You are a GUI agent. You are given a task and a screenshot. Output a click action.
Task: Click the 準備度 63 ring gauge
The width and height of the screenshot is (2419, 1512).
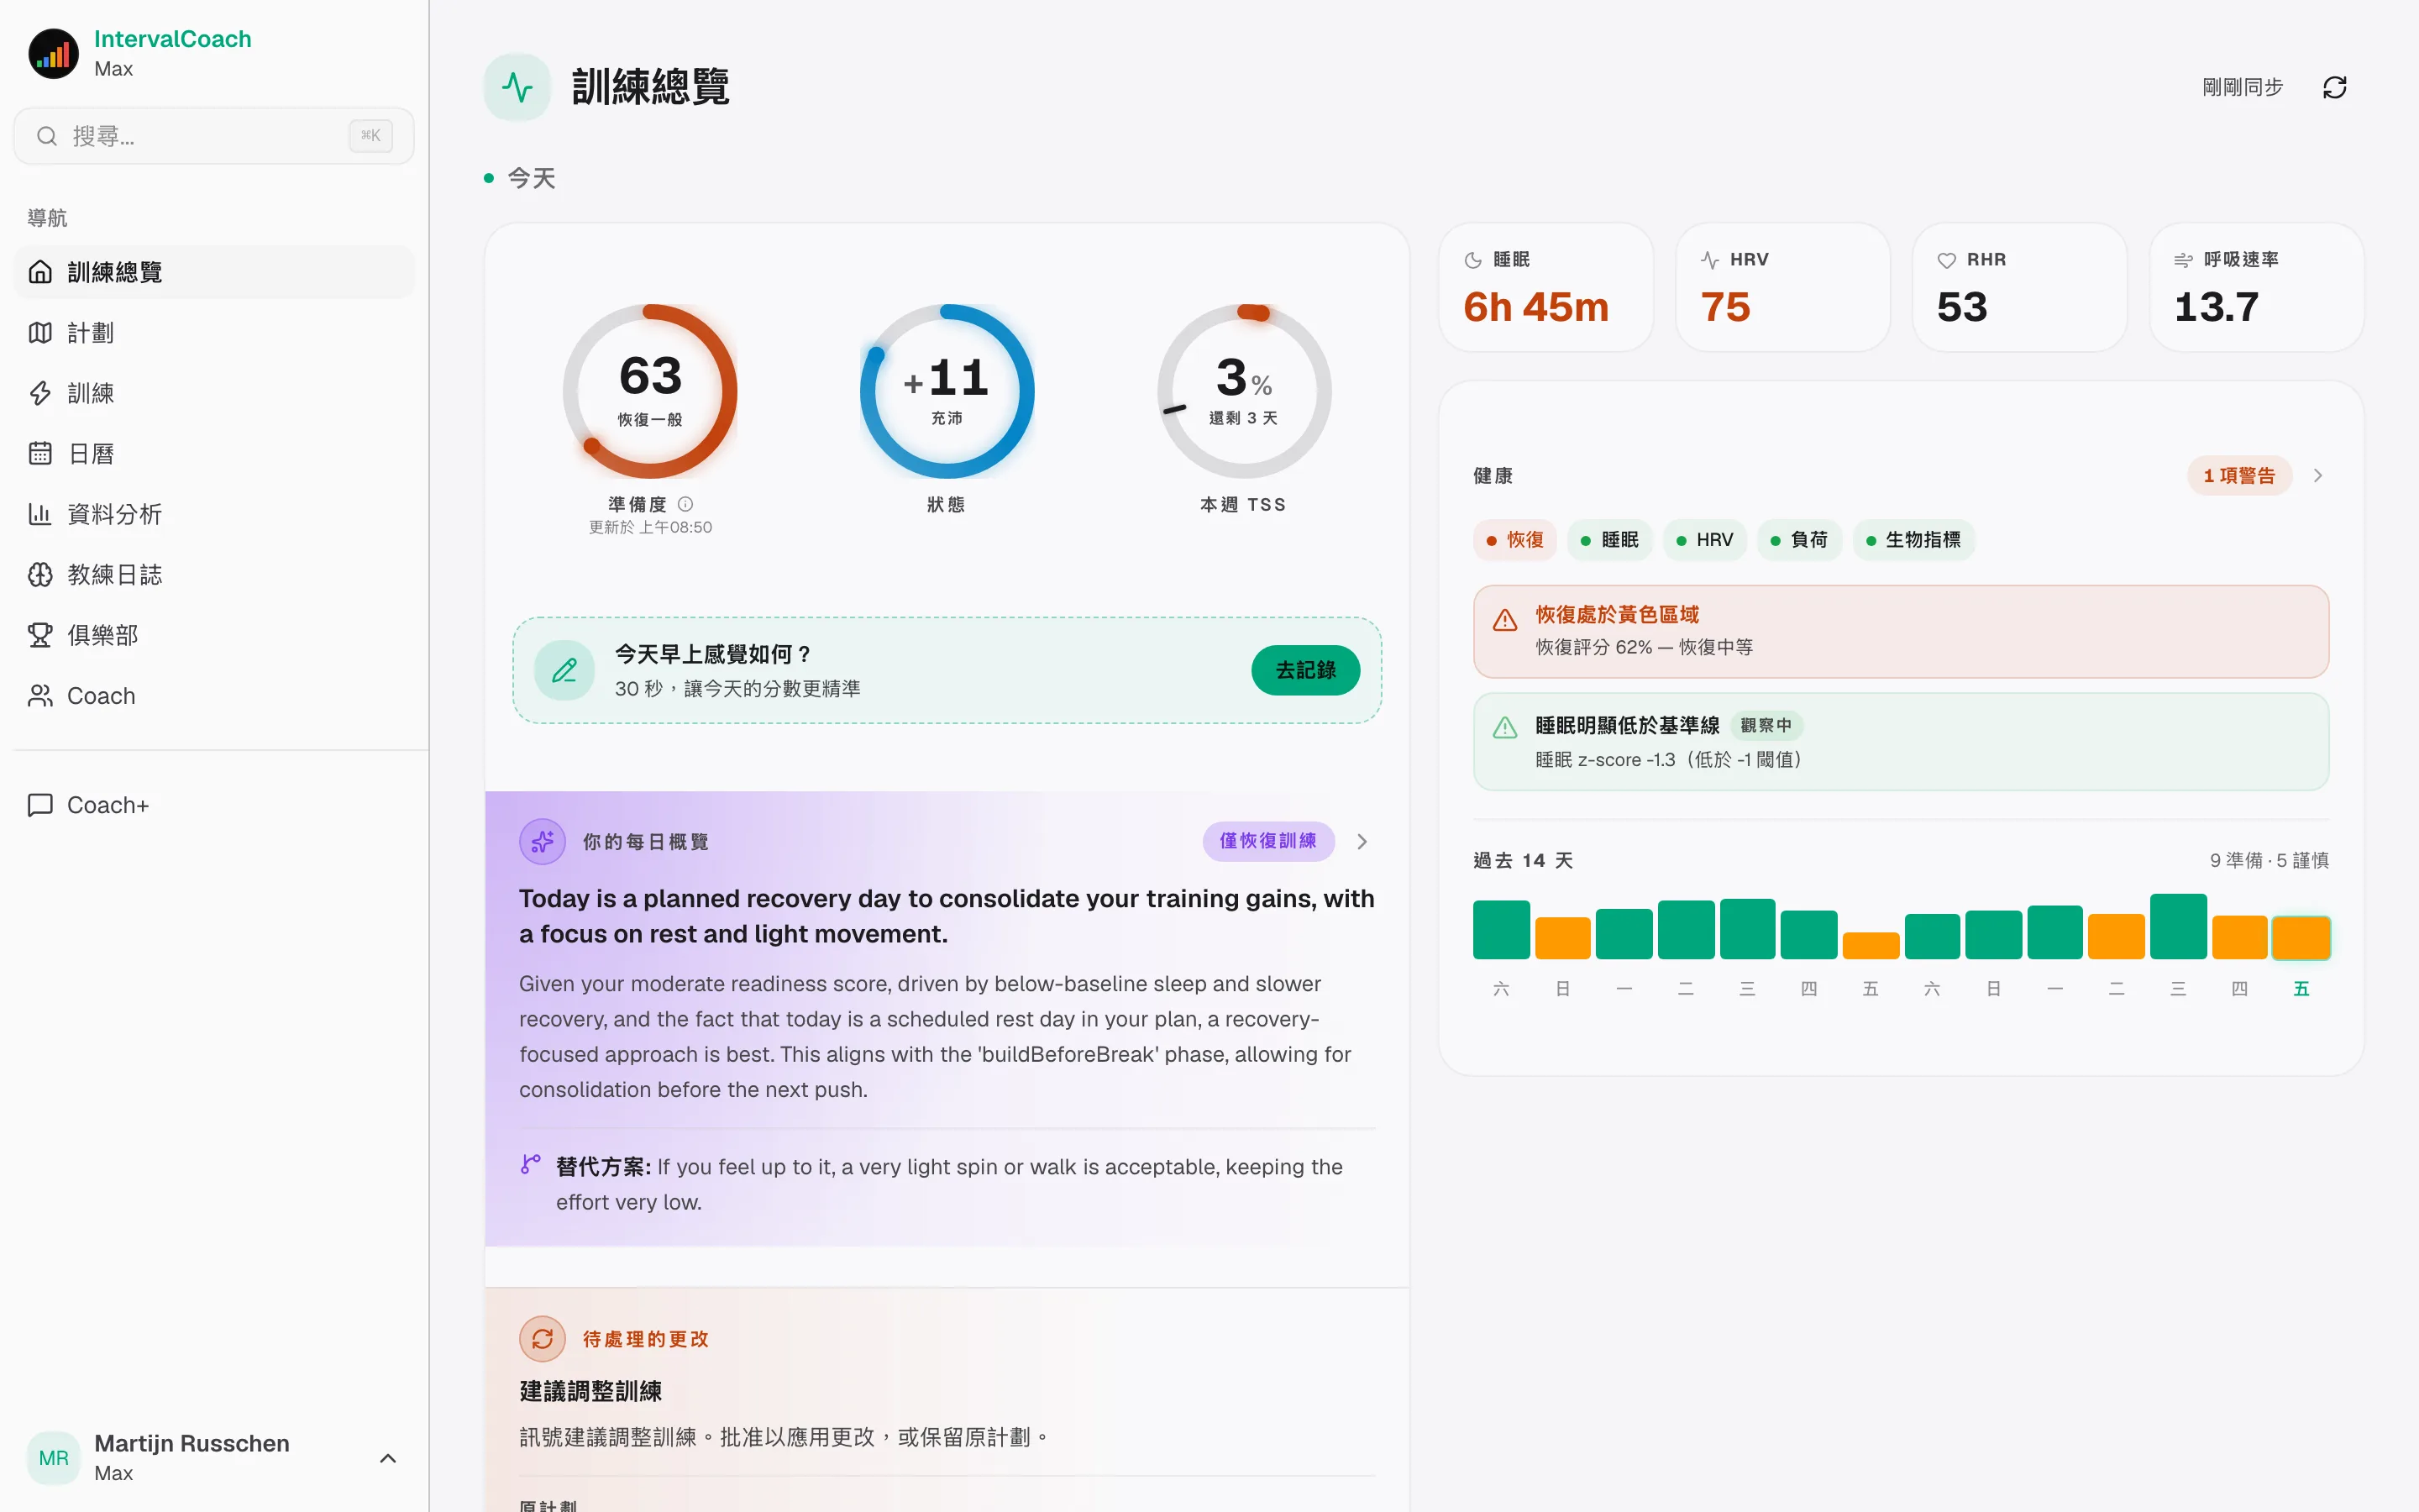[x=650, y=391]
